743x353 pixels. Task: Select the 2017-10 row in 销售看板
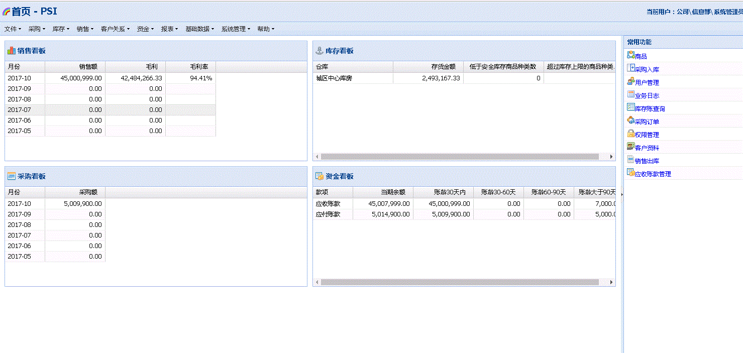[x=111, y=78]
